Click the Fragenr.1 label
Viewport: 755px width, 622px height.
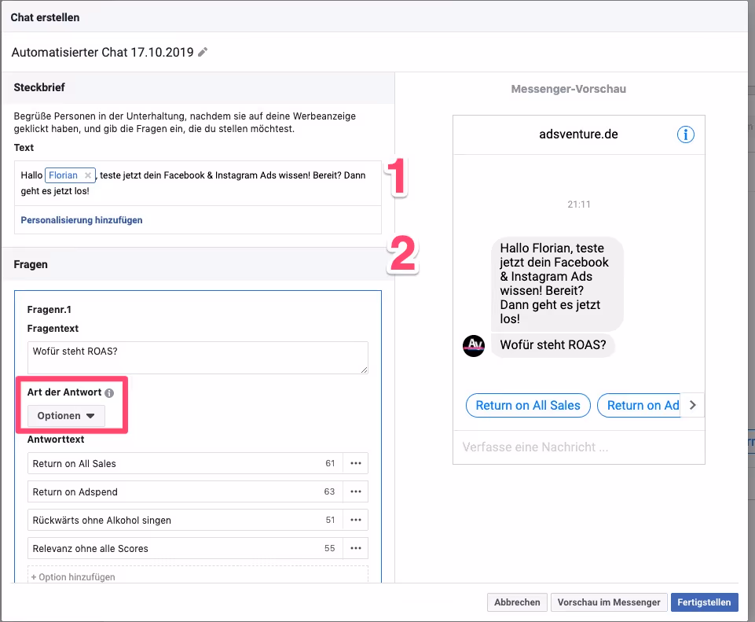click(49, 310)
